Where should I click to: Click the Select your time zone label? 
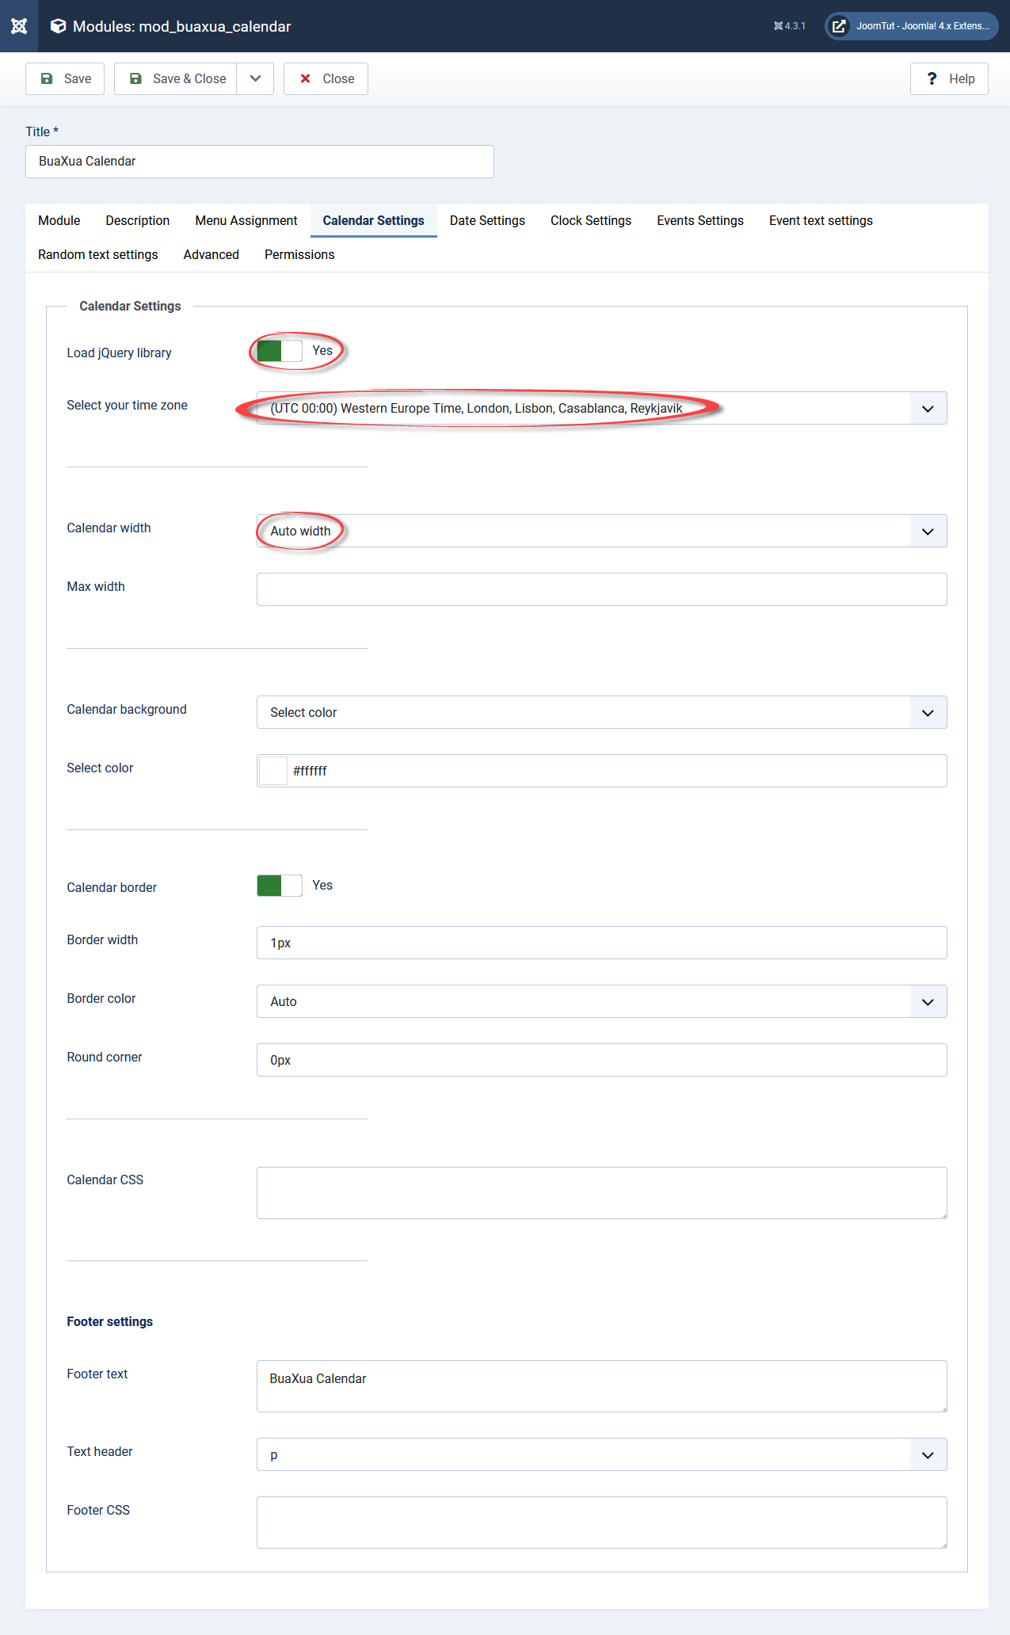click(128, 405)
